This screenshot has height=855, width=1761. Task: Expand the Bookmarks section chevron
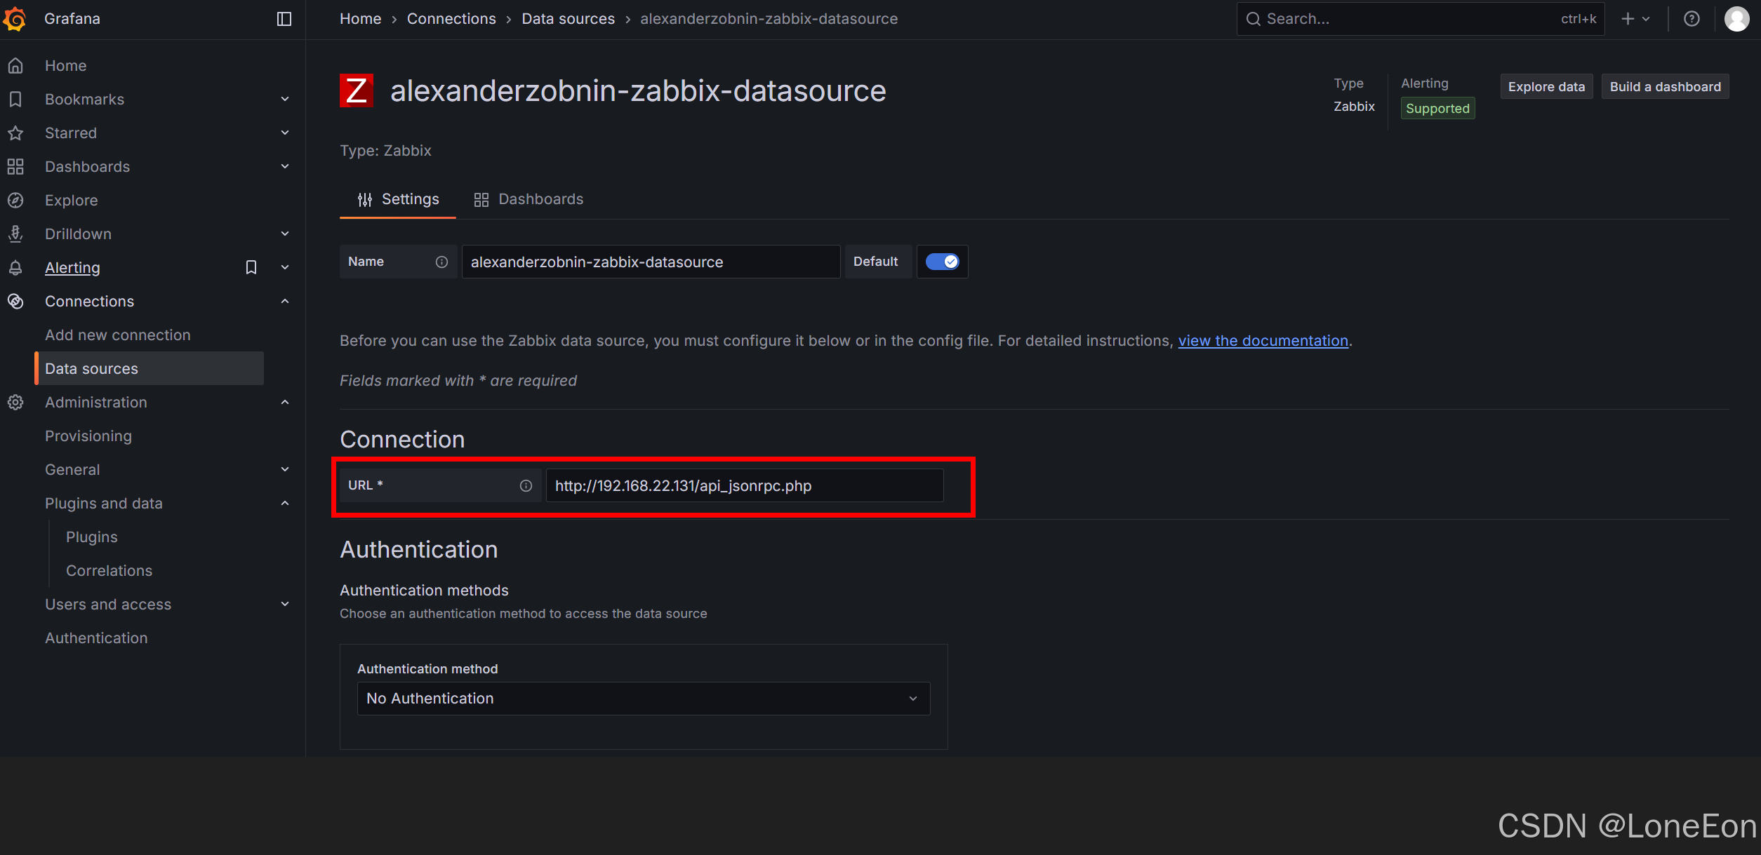(285, 99)
